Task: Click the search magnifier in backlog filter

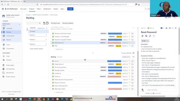Action: click(40, 23)
